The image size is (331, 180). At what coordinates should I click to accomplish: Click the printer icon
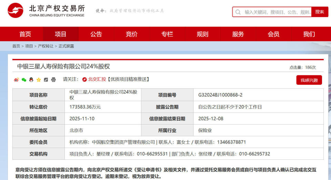click(53, 80)
